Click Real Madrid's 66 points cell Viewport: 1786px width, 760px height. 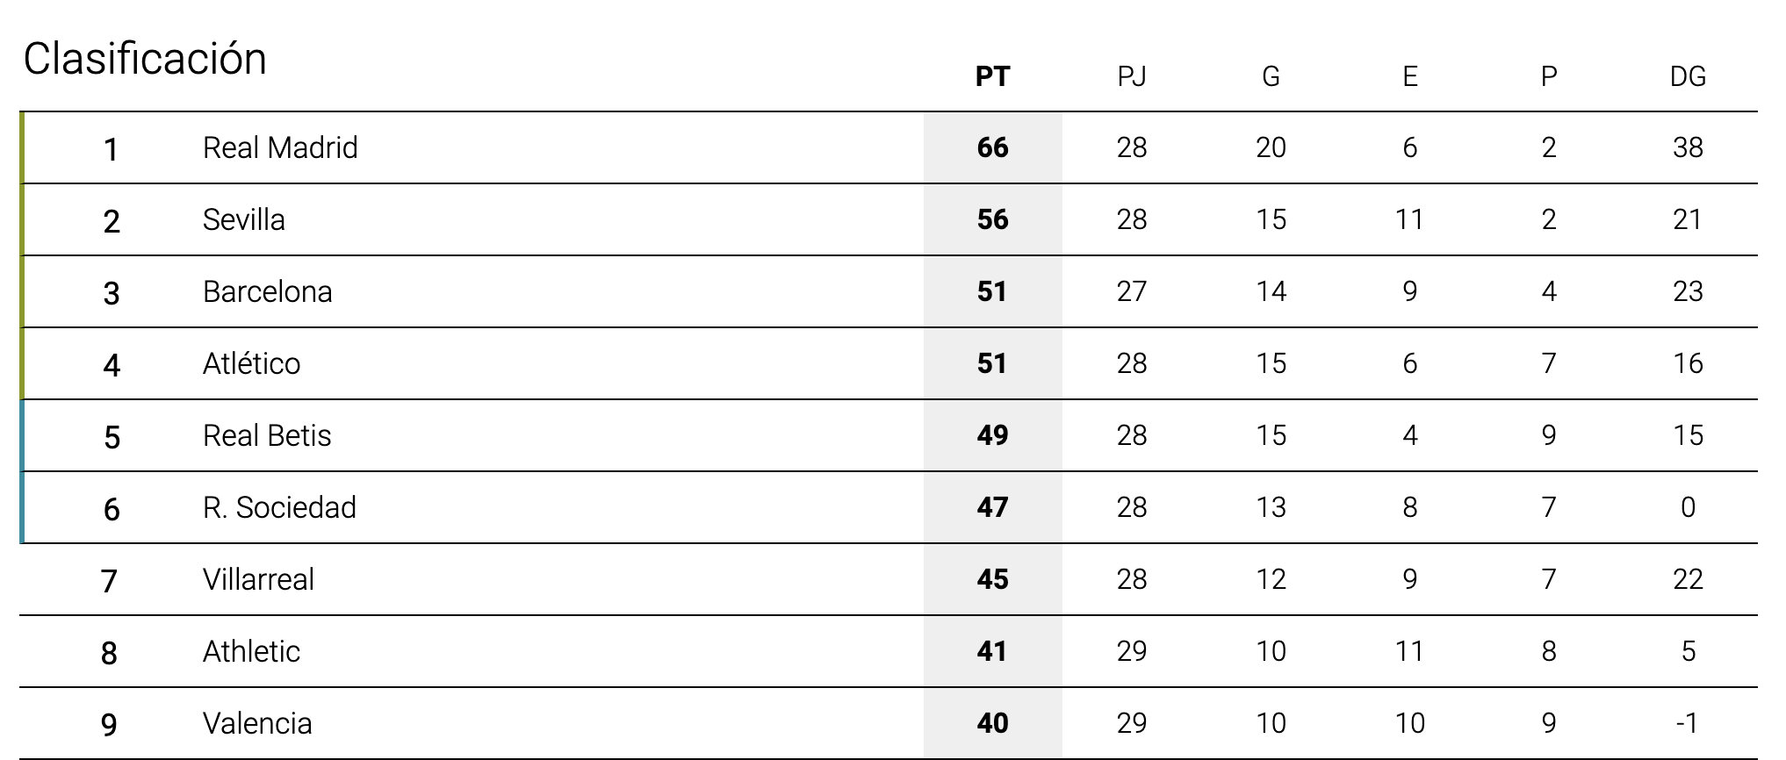click(992, 147)
